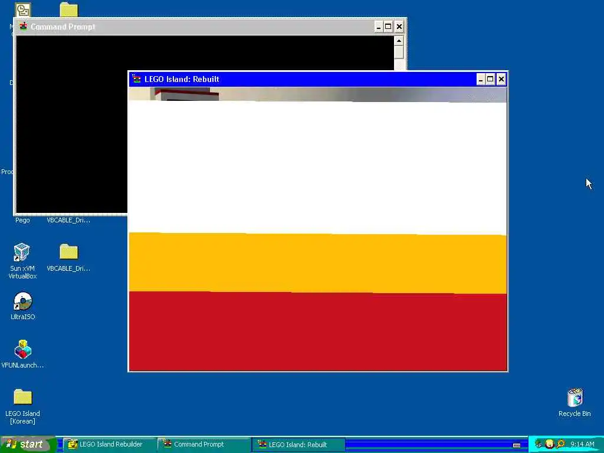Image resolution: width=604 pixels, height=453 pixels.
Task: Switch to Command Prompt taskbar button
Action: (x=204, y=444)
